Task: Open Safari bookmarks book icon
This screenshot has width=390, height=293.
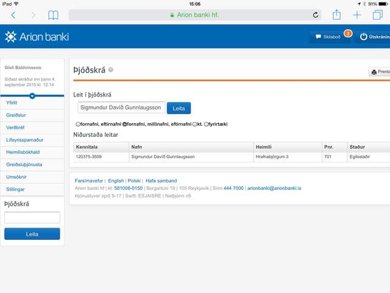Action: click(53, 15)
